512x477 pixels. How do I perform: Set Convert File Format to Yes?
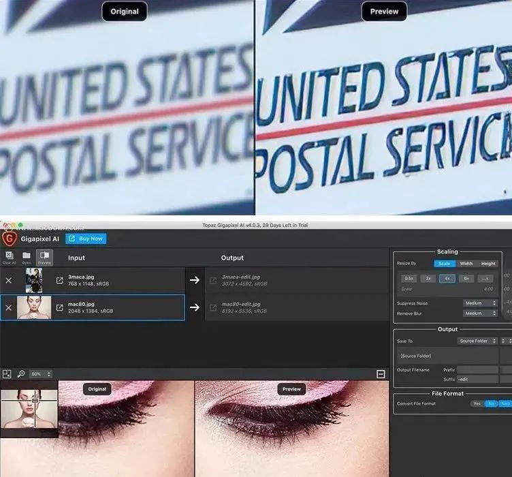(x=476, y=403)
